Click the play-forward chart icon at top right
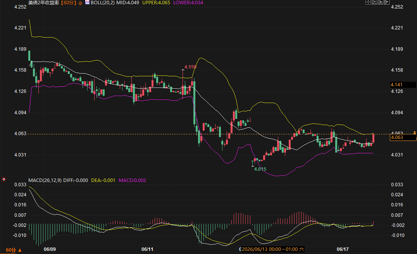This screenshot has width=417, height=254. pyautogui.click(x=381, y=2)
